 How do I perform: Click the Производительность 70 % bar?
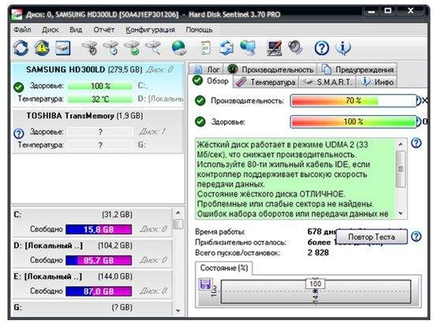pyautogui.click(x=354, y=101)
